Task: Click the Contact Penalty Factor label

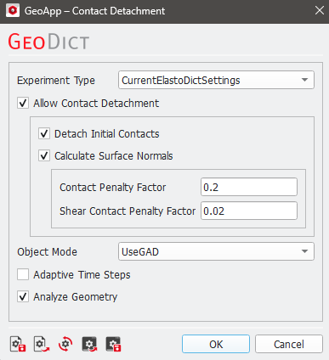Action: coord(113,188)
